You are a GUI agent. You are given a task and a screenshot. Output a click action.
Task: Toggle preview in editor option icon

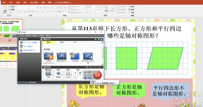click(80, 73)
